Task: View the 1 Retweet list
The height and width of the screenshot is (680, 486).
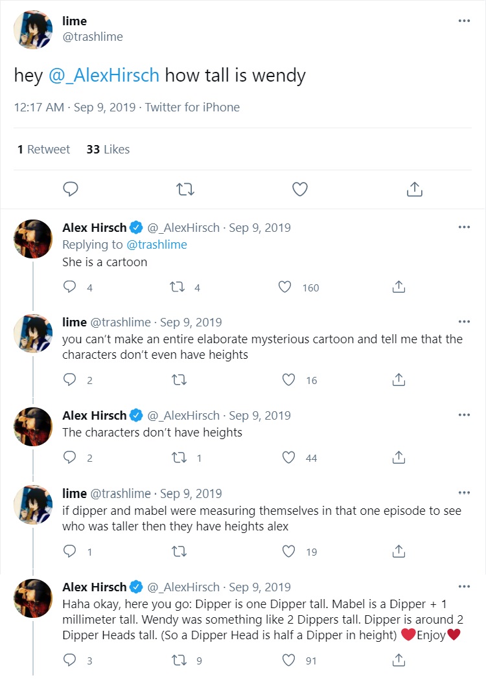Action: (44, 149)
